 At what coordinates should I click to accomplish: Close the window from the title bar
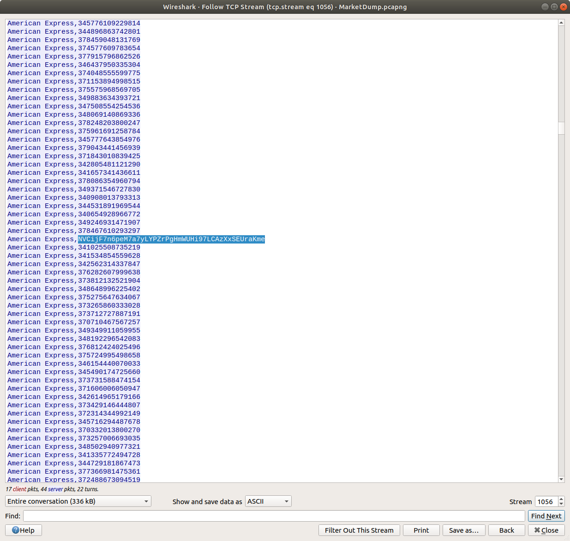click(x=563, y=7)
